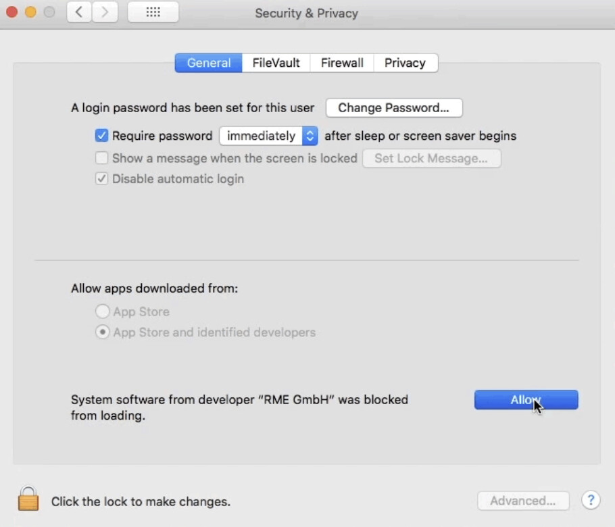615x527 pixels.
Task: Open help with the question mark button
Action: (x=591, y=501)
